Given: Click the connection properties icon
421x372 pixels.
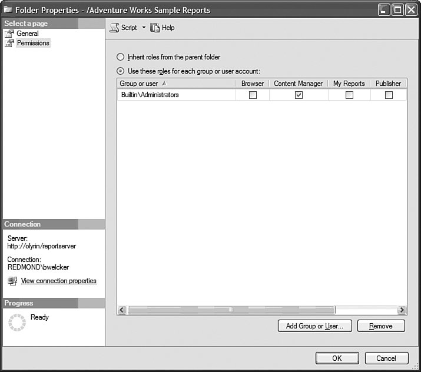Looking at the screenshot, I should 12,281.
